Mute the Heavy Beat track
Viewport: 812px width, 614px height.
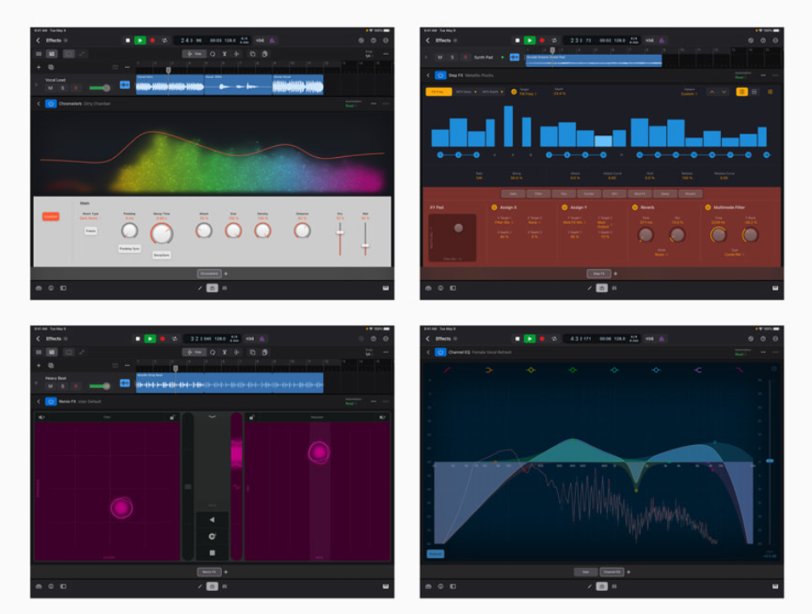point(51,386)
